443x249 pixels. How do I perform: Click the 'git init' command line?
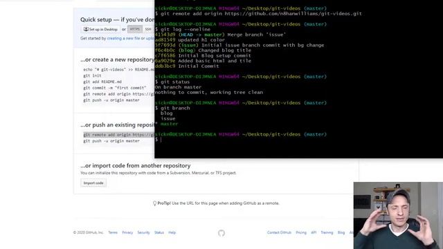92,75
